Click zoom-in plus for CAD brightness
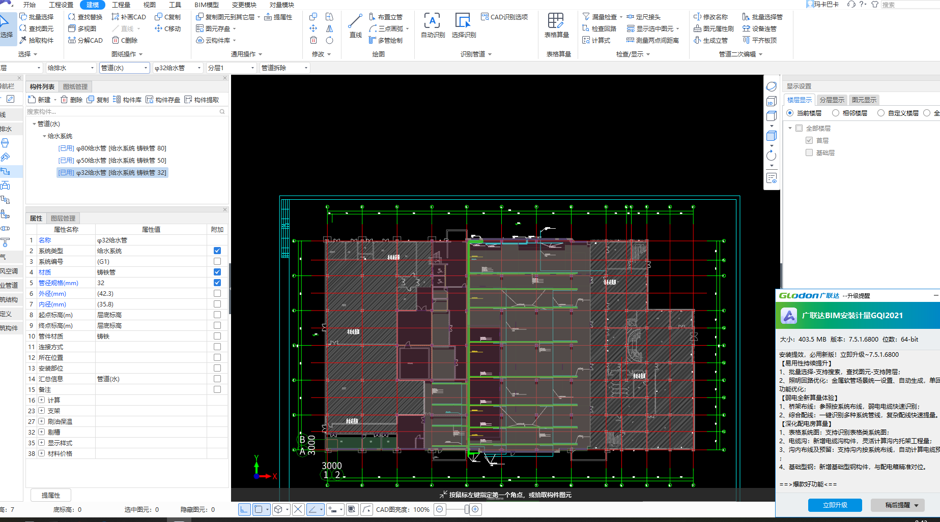Image resolution: width=940 pixels, height=522 pixels. [x=475, y=509]
